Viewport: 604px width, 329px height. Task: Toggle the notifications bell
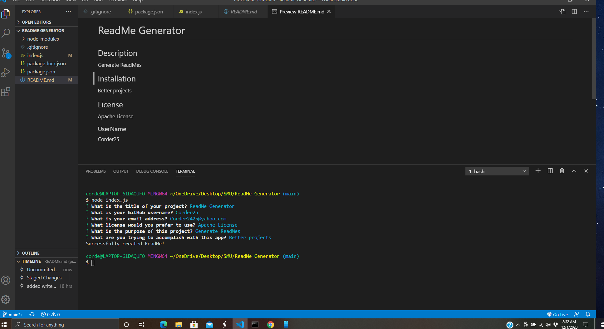(588, 314)
